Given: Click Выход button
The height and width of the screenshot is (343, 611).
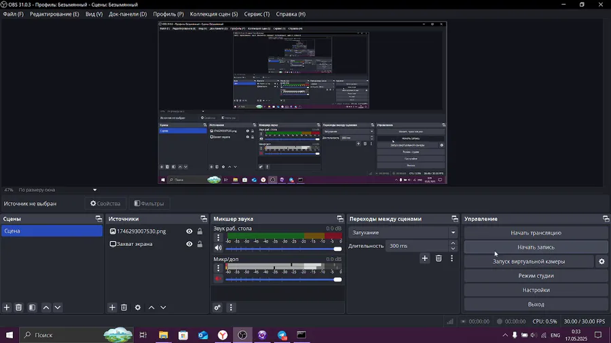Looking at the screenshot, I should tap(536, 304).
